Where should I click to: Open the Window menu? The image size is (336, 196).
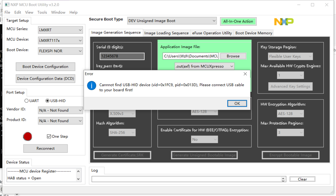[58, 12]
